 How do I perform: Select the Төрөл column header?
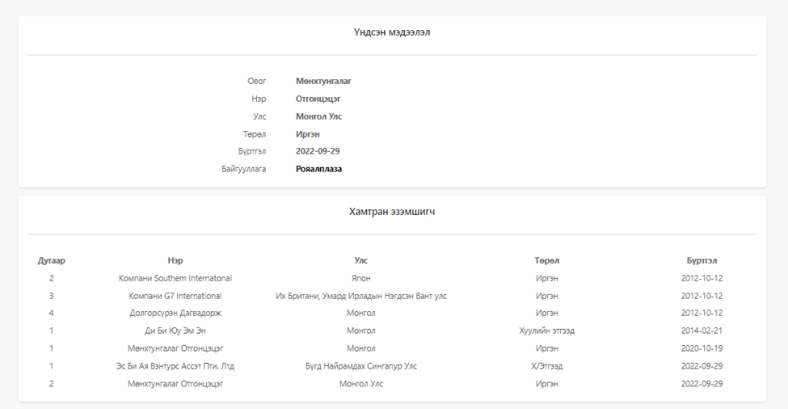tap(547, 260)
